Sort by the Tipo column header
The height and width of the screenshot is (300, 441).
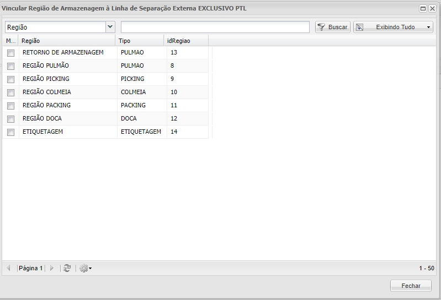click(x=140, y=41)
